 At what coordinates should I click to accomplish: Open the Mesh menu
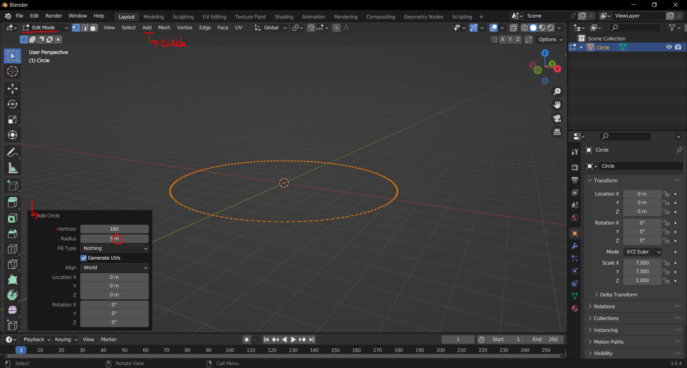(x=164, y=28)
